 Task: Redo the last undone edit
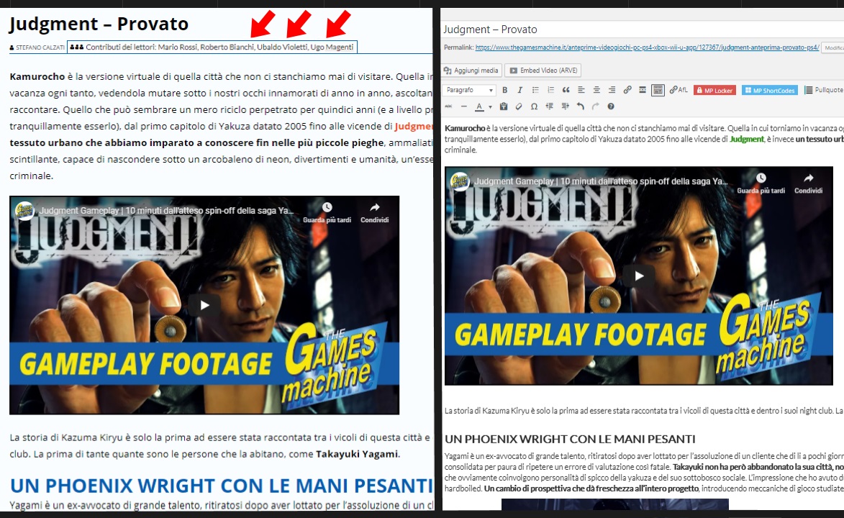pyautogui.click(x=595, y=106)
